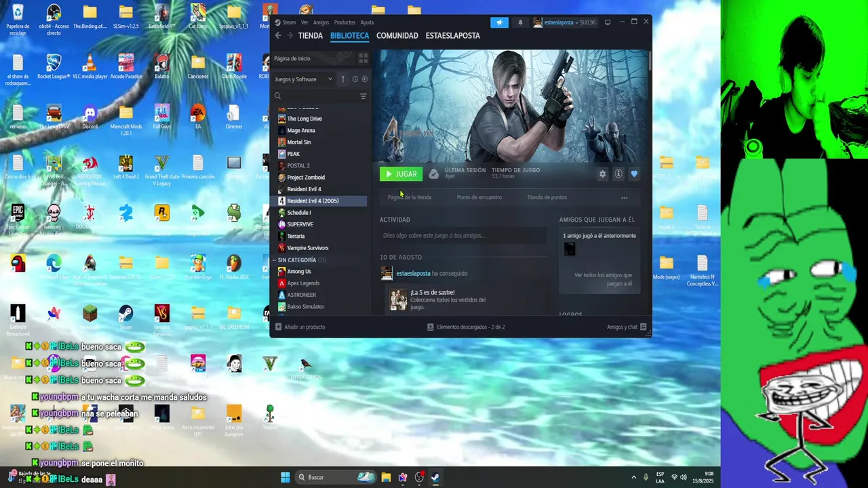This screenshot has width=868, height=488.
Task: Go back with the Steam back arrow
Action: point(278,36)
